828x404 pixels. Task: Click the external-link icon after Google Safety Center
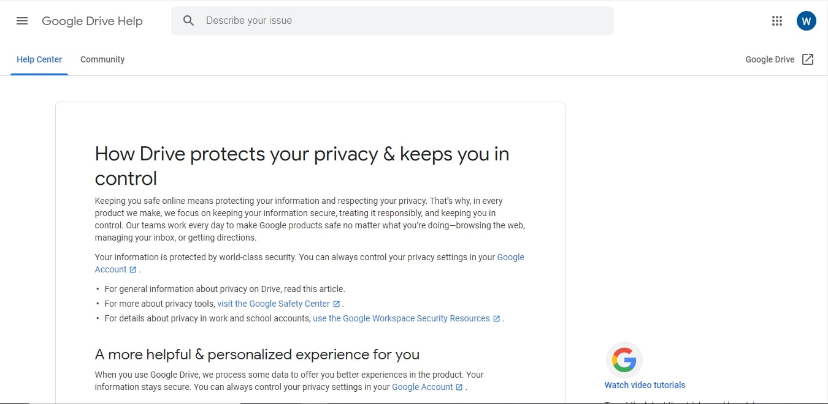336,303
